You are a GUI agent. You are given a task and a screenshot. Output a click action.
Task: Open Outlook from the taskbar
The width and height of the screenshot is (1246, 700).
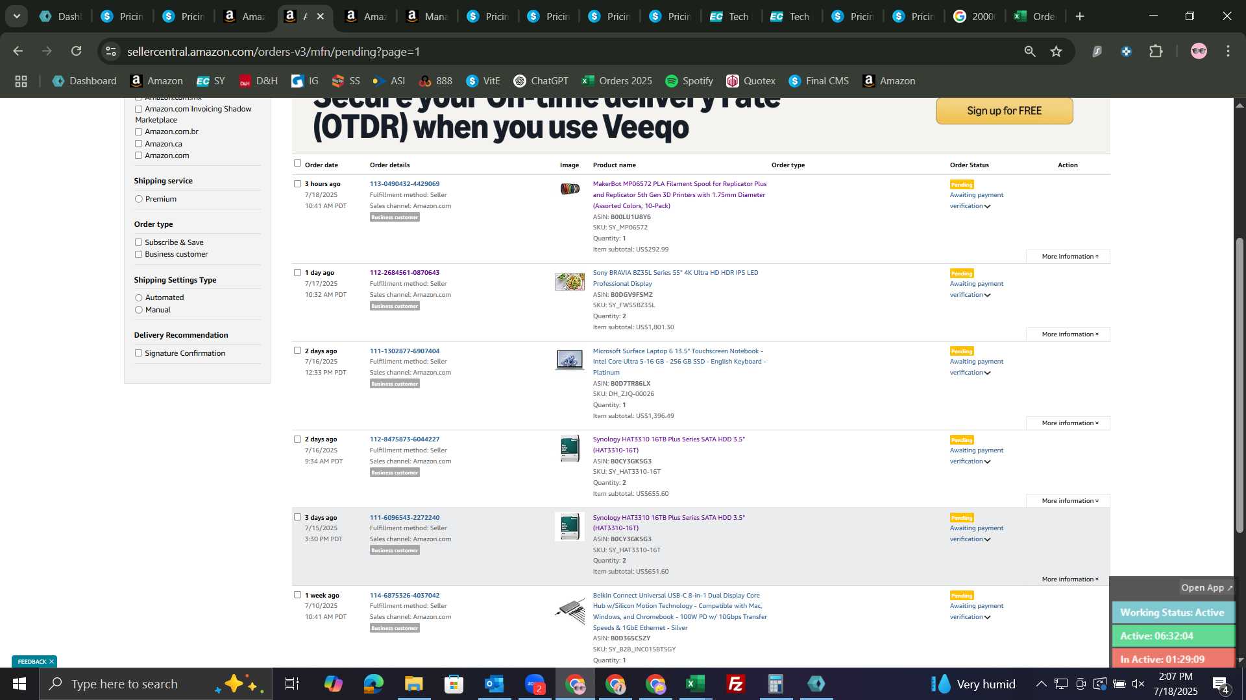point(494,684)
